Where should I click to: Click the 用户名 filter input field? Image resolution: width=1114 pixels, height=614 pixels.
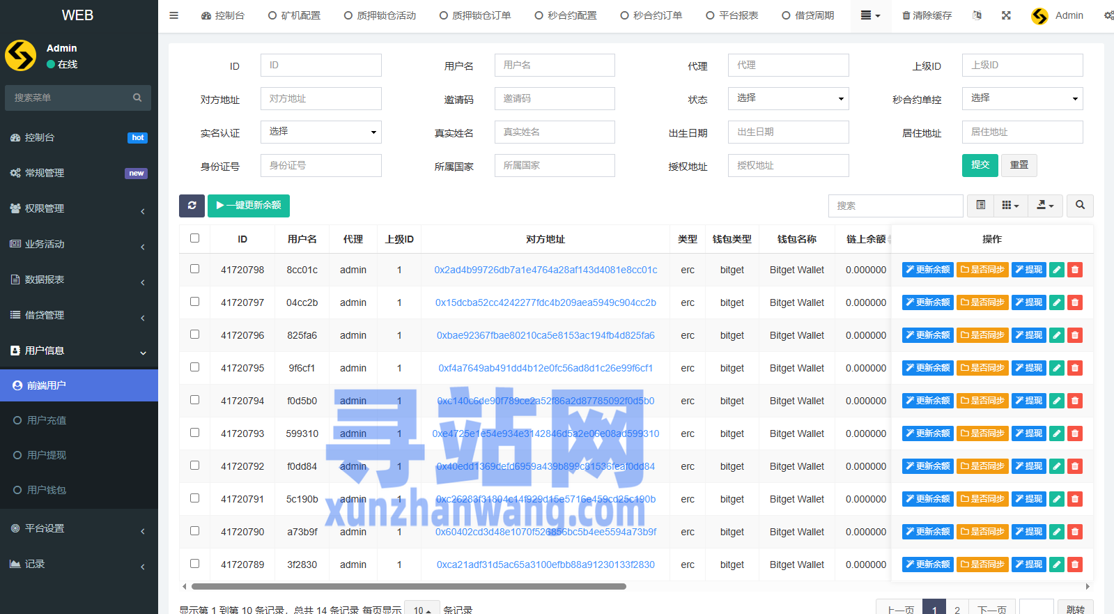click(x=555, y=65)
